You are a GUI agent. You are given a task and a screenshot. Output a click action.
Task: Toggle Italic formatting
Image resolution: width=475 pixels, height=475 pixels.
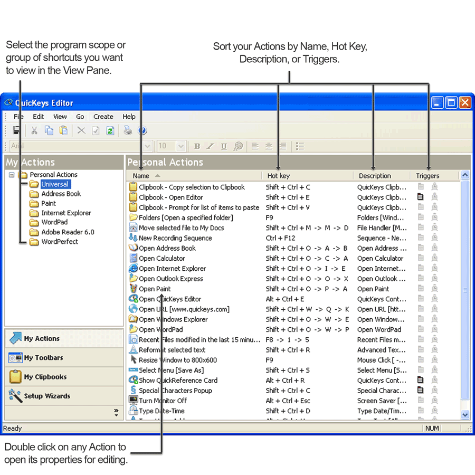click(x=210, y=146)
